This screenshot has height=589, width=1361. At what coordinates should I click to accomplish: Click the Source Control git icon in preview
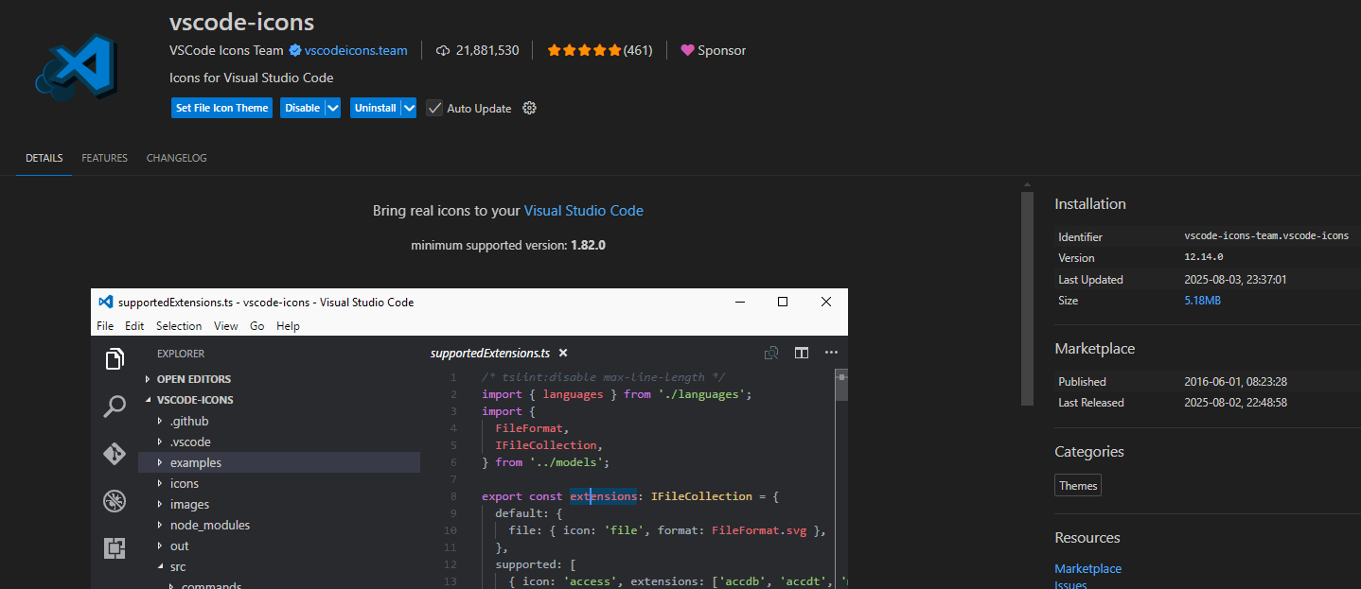coord(115,454)
